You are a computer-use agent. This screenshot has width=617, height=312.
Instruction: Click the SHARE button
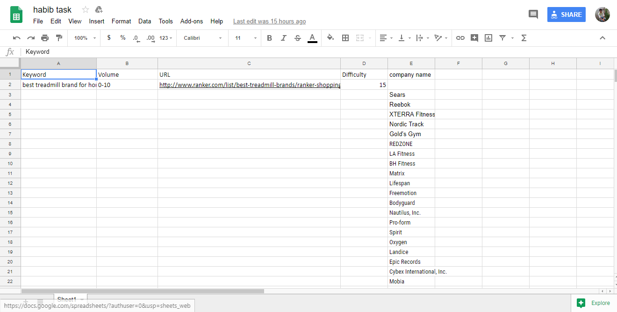click(566, 15)
